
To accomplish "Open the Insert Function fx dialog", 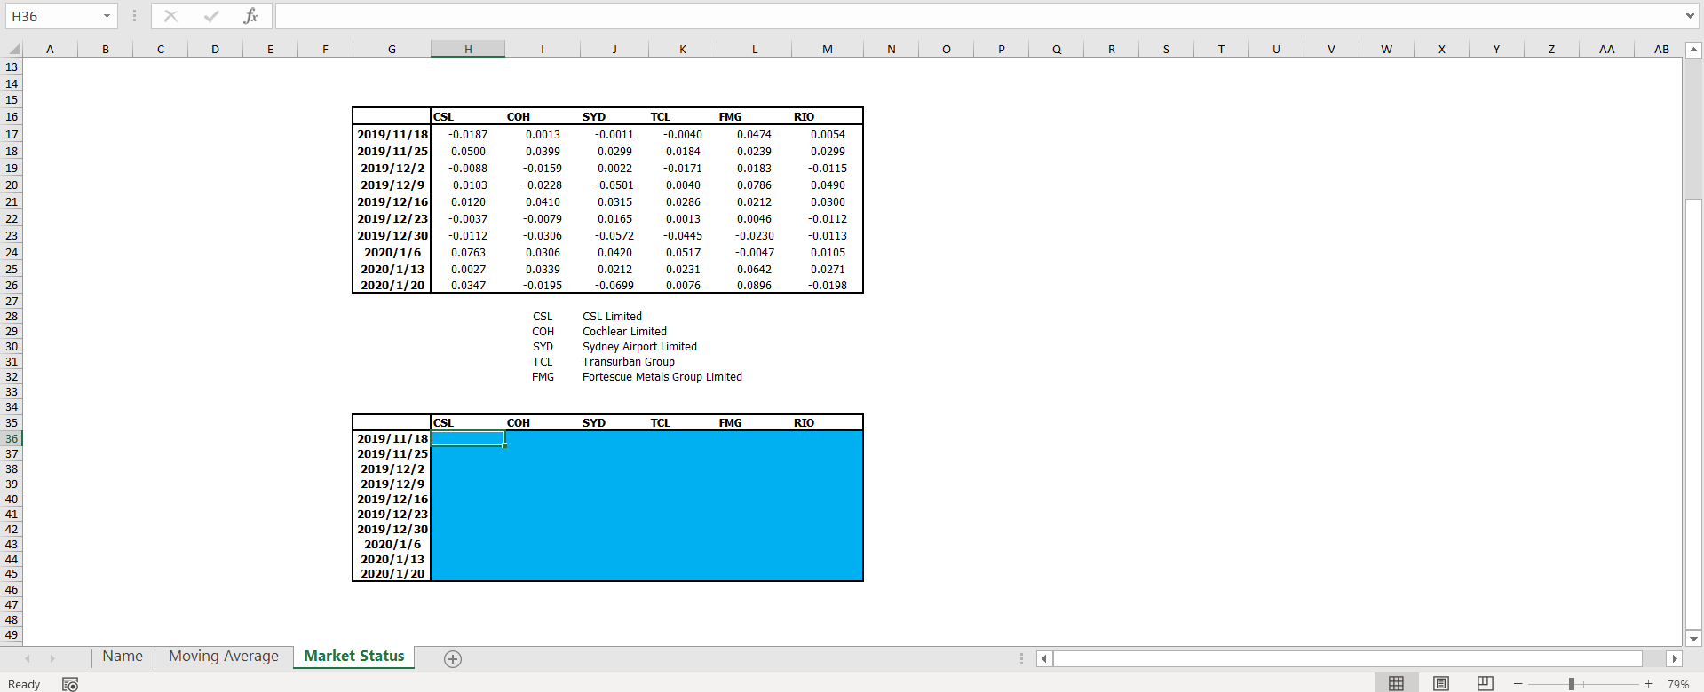I will [x=250, y=16].
